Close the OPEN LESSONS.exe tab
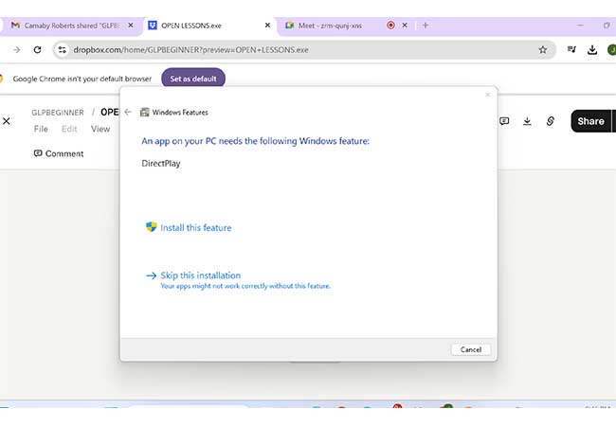Image resolution: width=616 pixels, height=426 pixels. [267, 26]
